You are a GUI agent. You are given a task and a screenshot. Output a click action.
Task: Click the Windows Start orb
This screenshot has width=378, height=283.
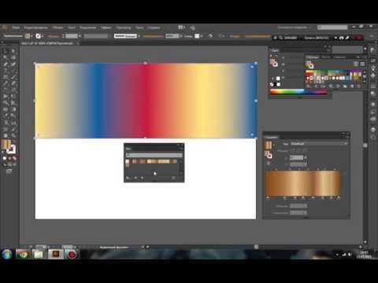click(x=7, y=254)
